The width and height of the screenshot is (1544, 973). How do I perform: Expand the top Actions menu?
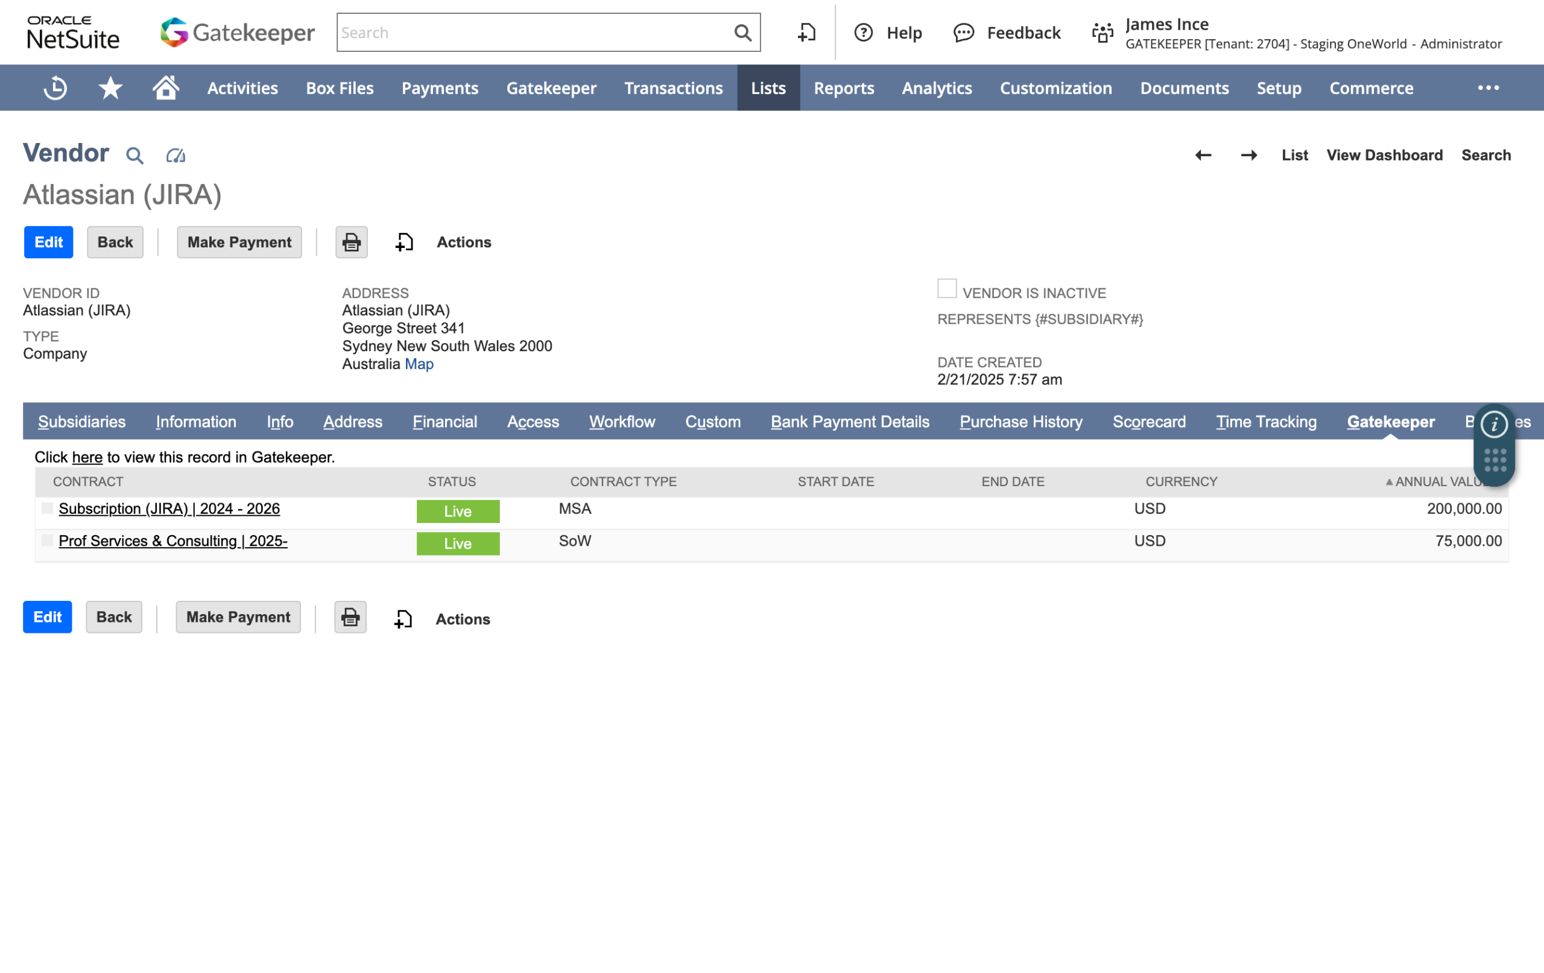(x=464, y=242)
